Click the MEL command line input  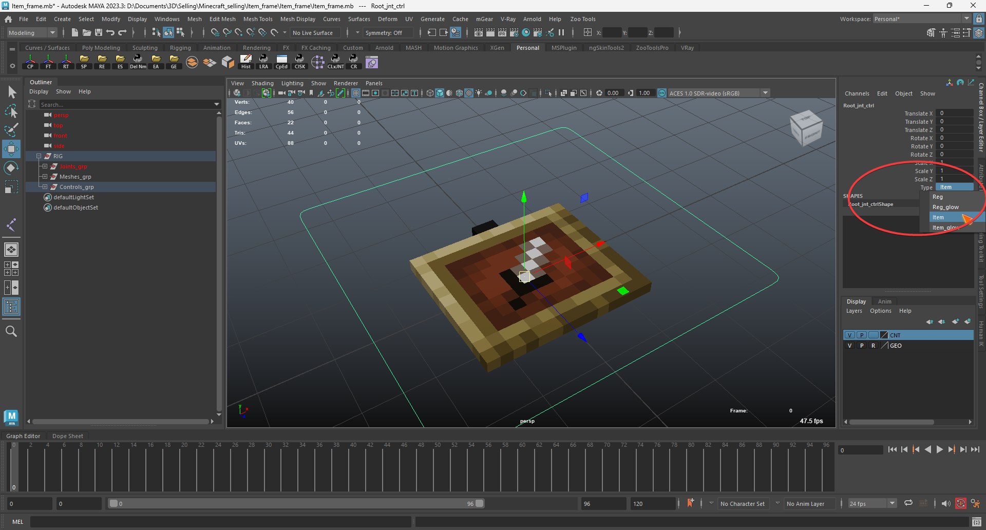221,522
